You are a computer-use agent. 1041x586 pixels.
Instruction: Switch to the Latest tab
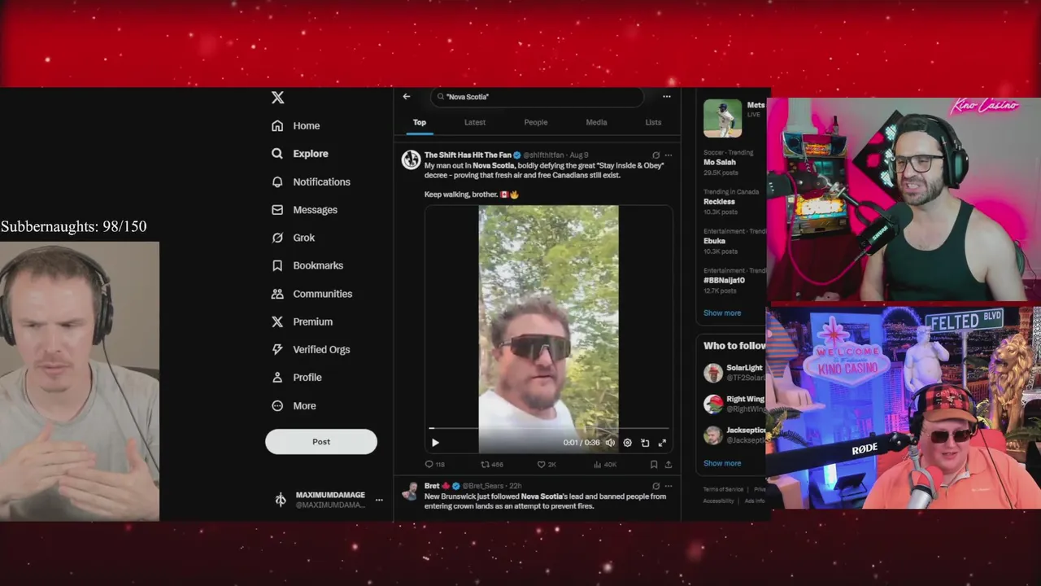tap(475, 123)
